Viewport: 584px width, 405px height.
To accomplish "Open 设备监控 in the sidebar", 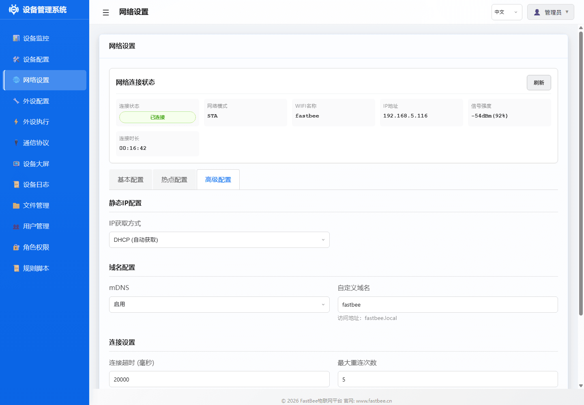I will click(x=45, y=38).
